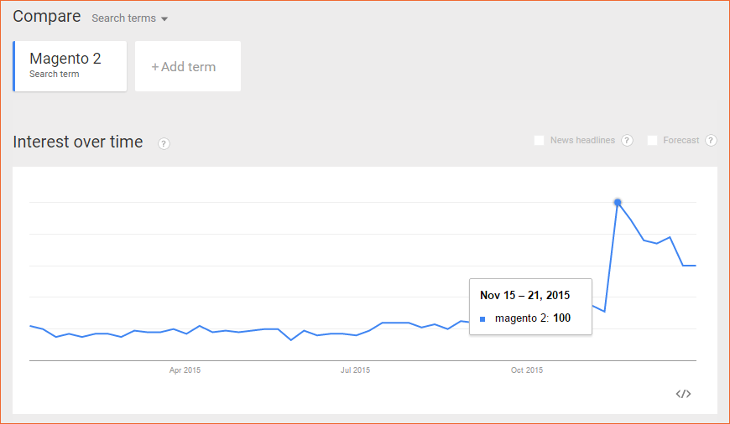The image size is (730, 424).
Task: Click the Interest over time heading
Action: [x=78, y=142]
